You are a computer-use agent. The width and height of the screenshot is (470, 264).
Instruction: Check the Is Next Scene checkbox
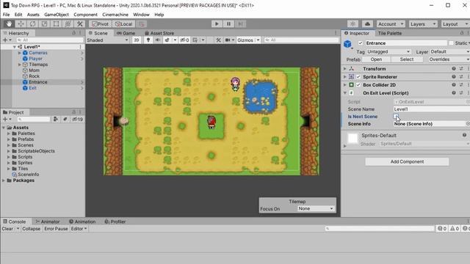(x=396, y=117)
